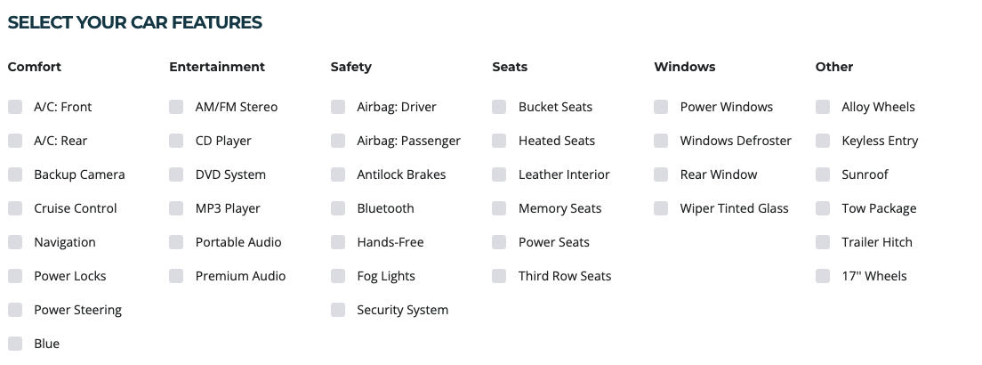
Task: Select the Sunroof checkbox
Action: point(823,174)
